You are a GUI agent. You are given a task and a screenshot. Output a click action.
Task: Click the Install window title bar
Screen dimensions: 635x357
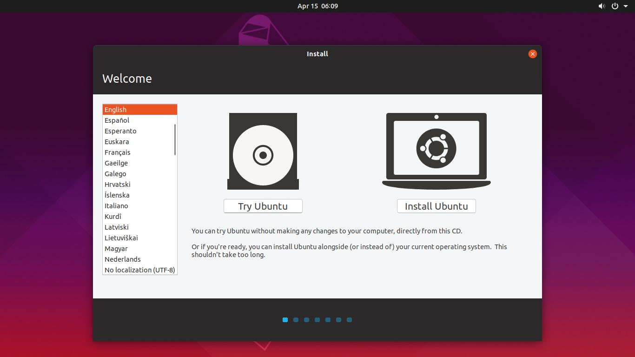(317, 53)
